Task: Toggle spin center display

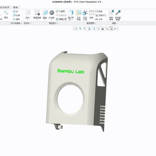Action: click(x=115, y=28)
